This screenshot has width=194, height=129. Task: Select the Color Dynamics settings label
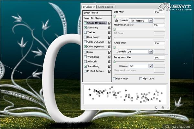[96, 42]
